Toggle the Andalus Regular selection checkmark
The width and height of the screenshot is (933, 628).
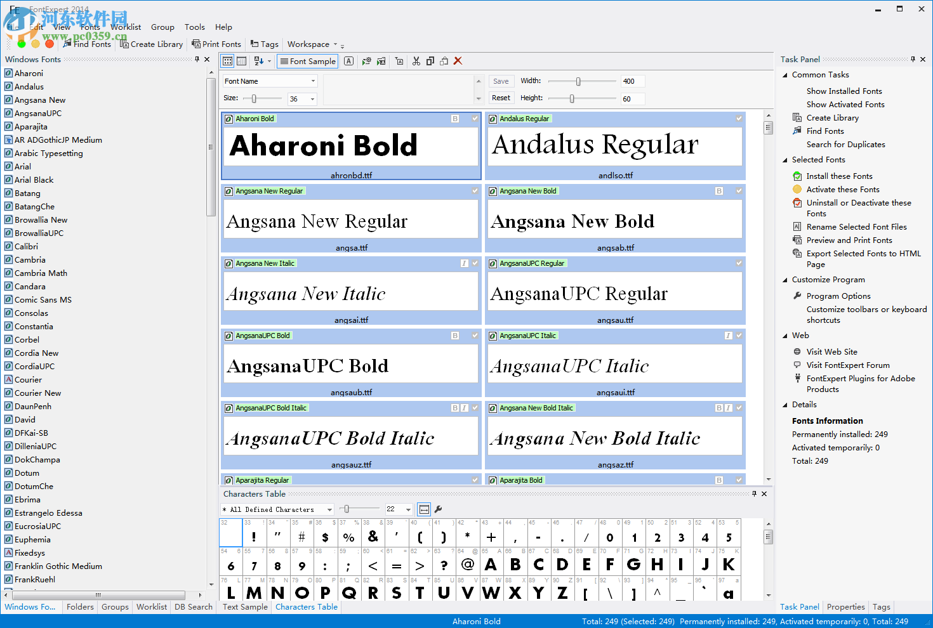[739, 119]
